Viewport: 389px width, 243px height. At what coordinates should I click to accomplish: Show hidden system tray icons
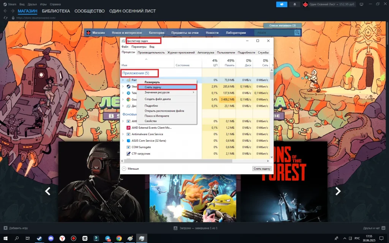(345, 238)
